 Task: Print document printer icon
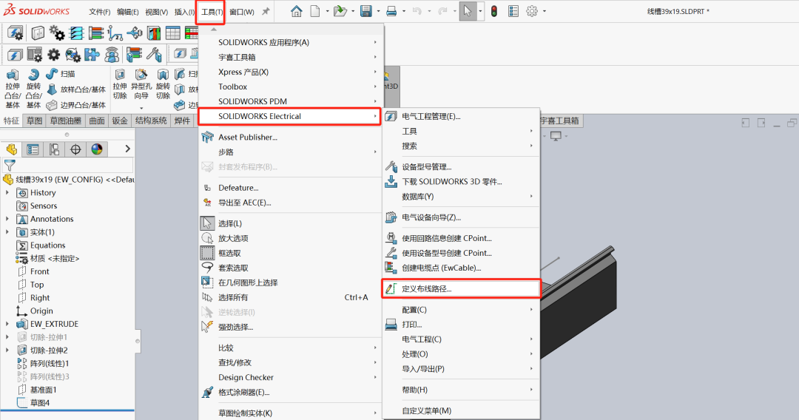click(x=391, y=11)
